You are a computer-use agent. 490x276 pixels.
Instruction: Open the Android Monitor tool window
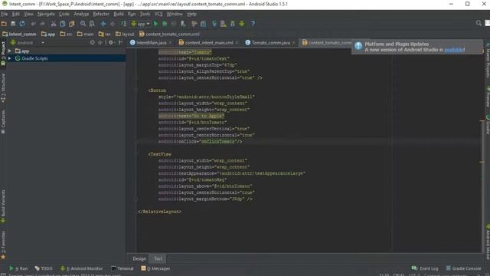[x=81, y=268]
